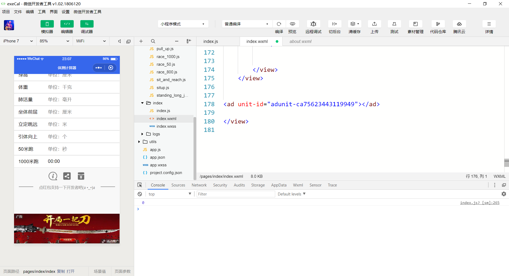
Task: Toggle the editor panel button
Action: pos(67,24)
